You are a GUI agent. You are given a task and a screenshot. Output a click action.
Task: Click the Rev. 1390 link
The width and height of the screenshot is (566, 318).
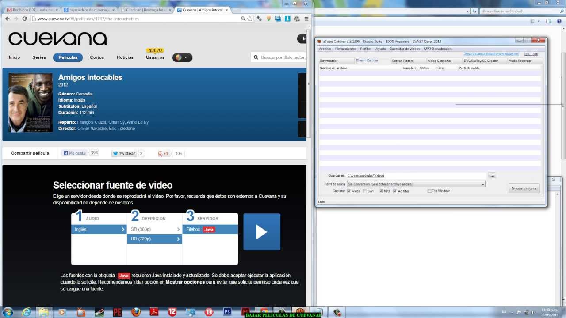tap(531, 54)
